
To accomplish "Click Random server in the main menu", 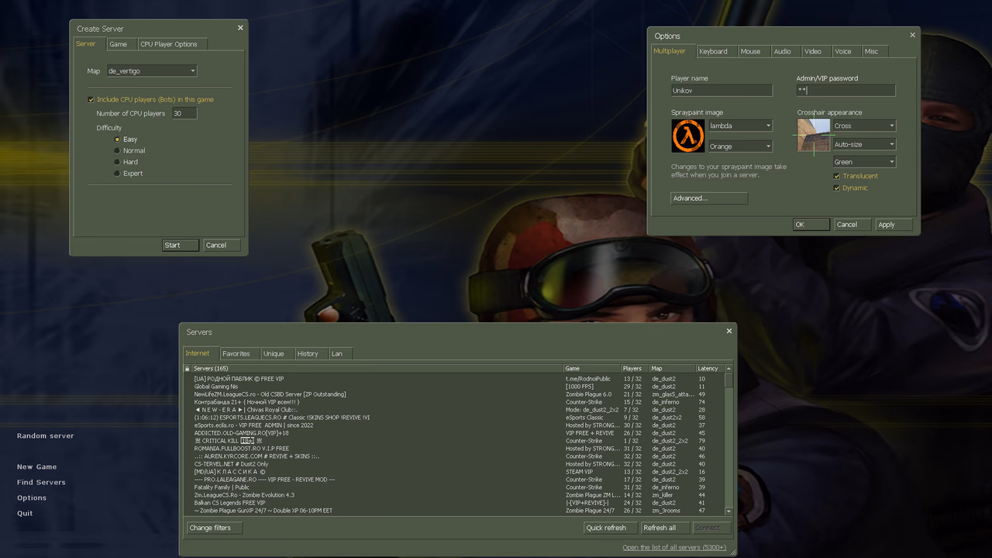I will point(46,436).
